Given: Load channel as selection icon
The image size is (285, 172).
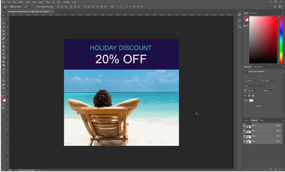Looking at the screenshot, I should (266, 170).
